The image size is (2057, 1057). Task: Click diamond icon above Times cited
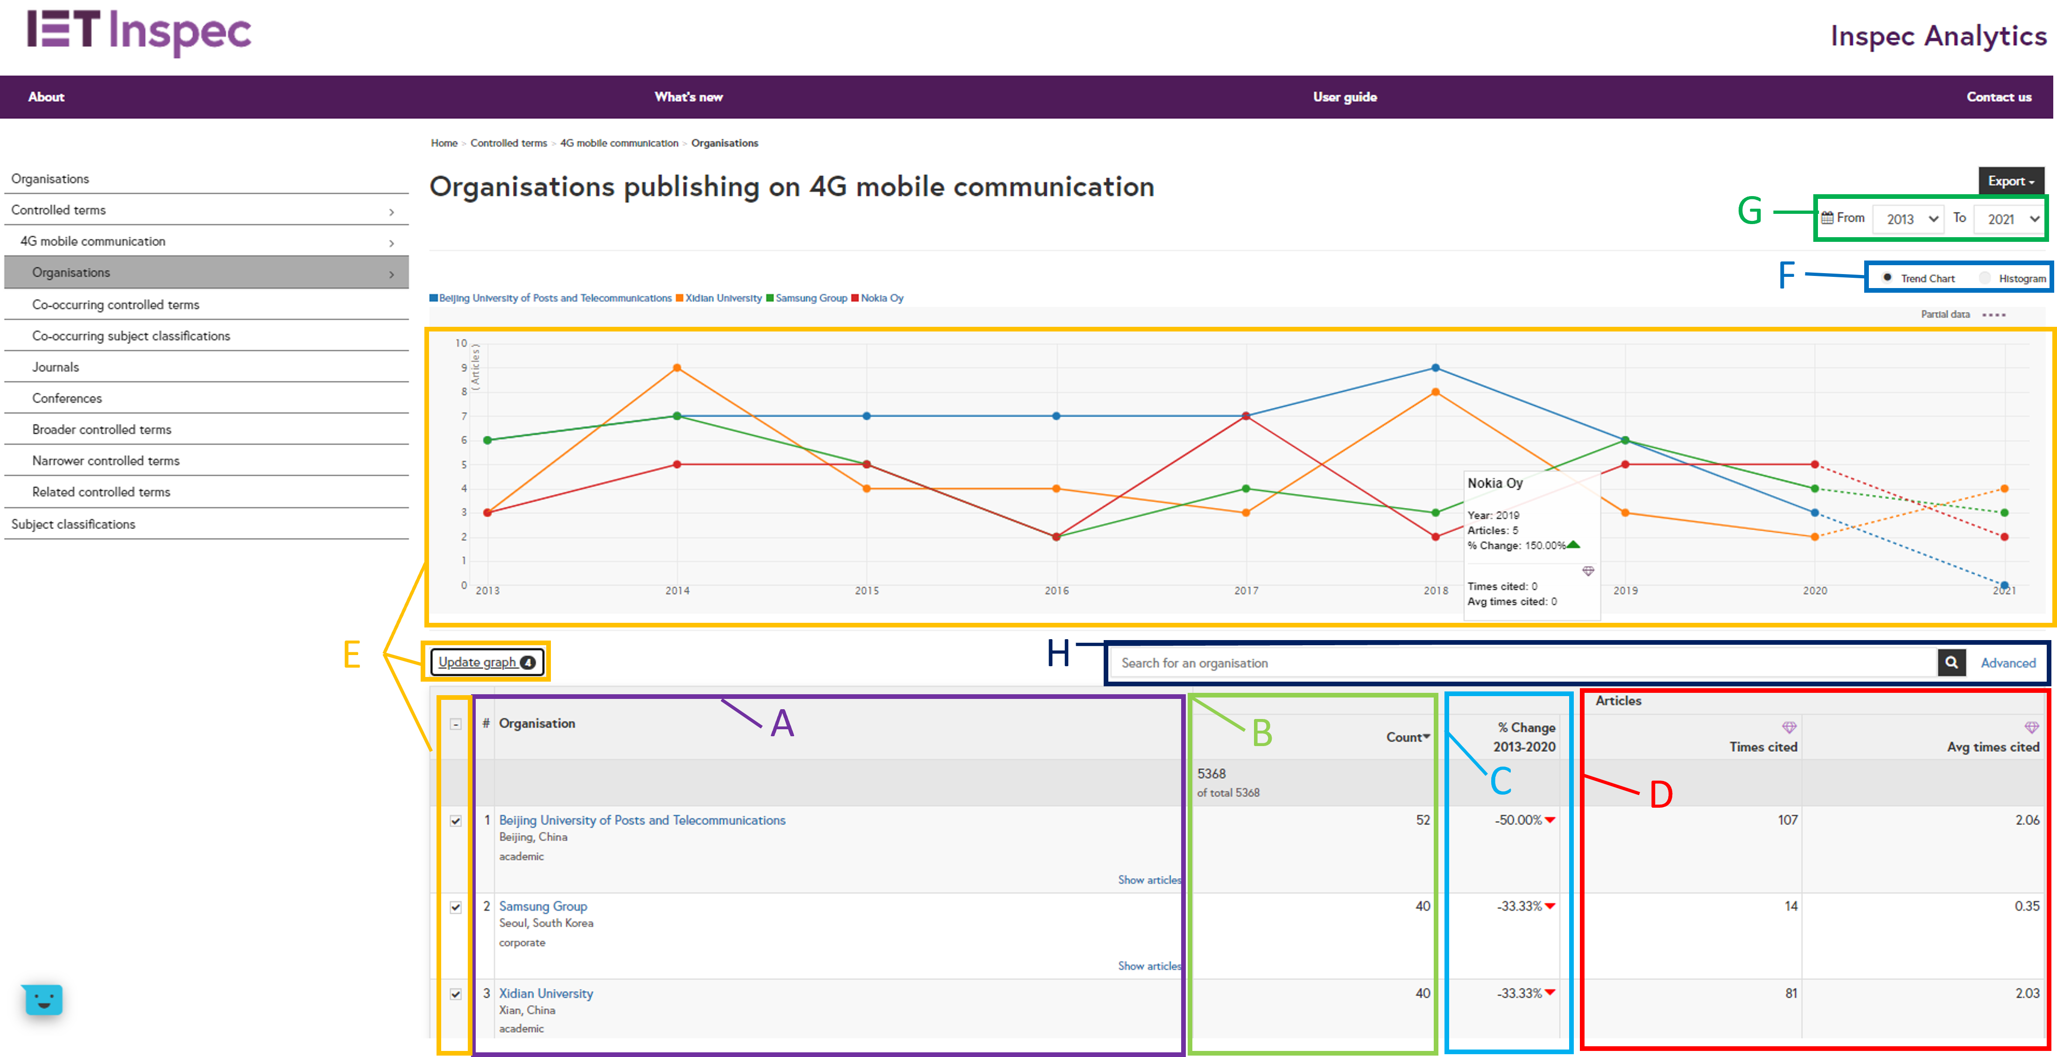tap(1789, 726)
